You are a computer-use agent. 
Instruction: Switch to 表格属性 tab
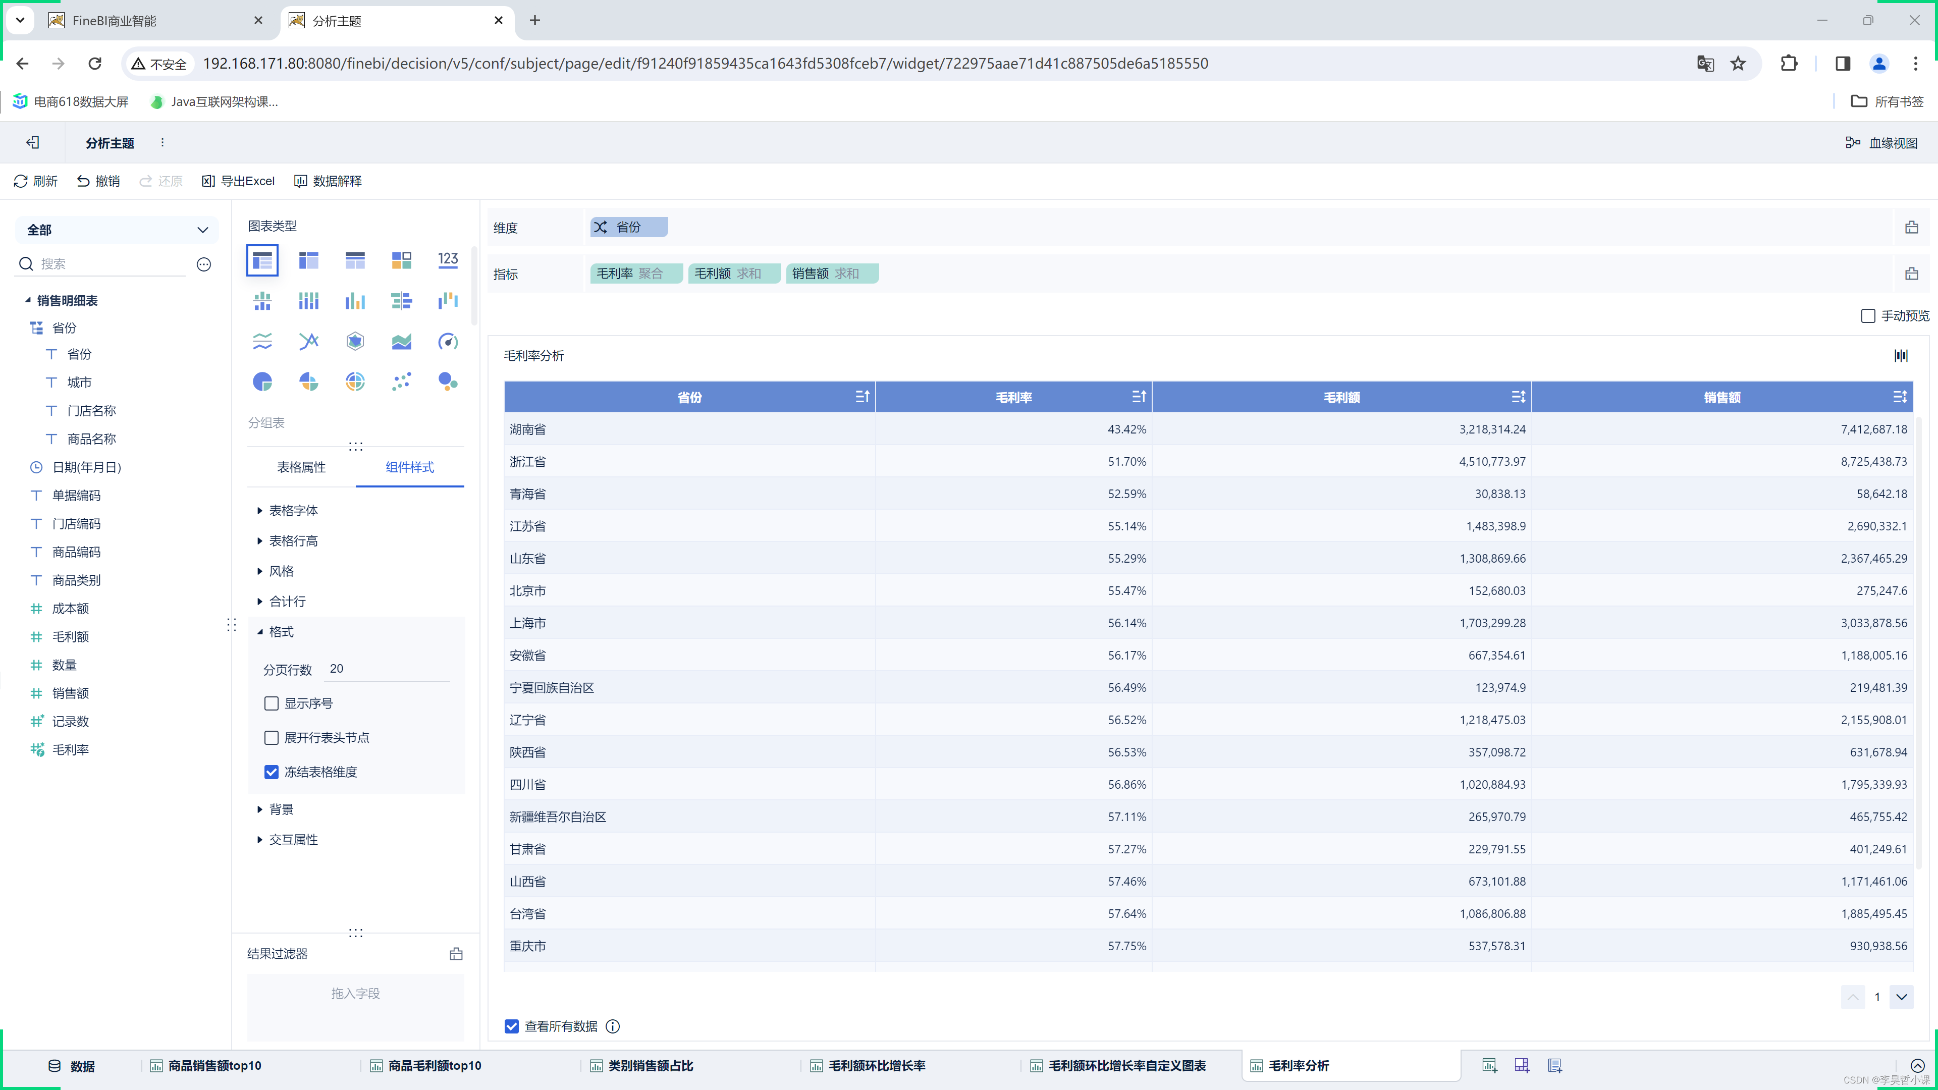tap(301, 467)
